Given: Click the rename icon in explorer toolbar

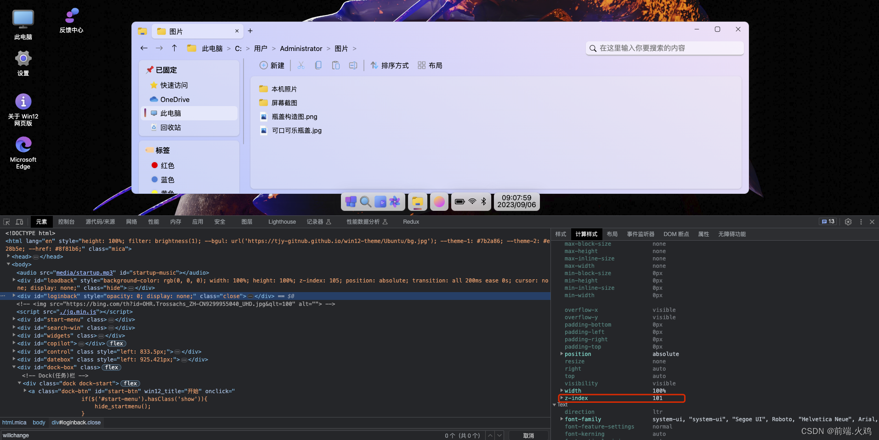Looking at the screenshot, I should click(353, 66).
